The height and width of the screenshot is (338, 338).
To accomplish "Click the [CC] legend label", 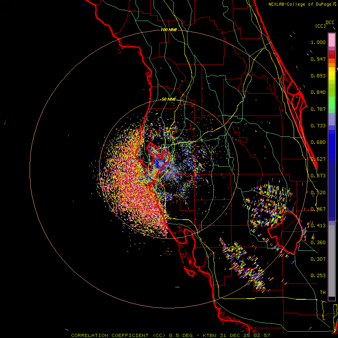I will pos(321,26).
